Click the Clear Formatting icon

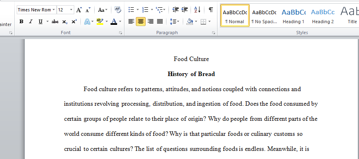click(118, 10)
